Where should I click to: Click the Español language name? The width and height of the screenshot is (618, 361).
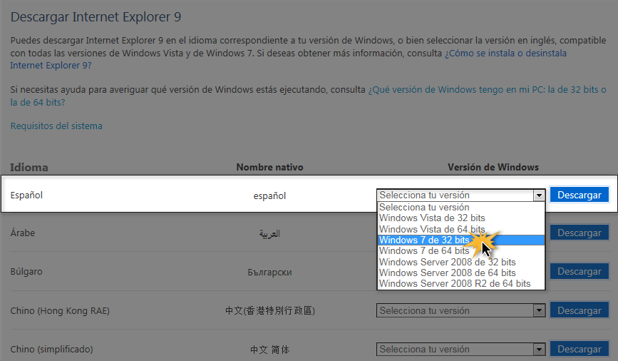click(x=26, y=195)
